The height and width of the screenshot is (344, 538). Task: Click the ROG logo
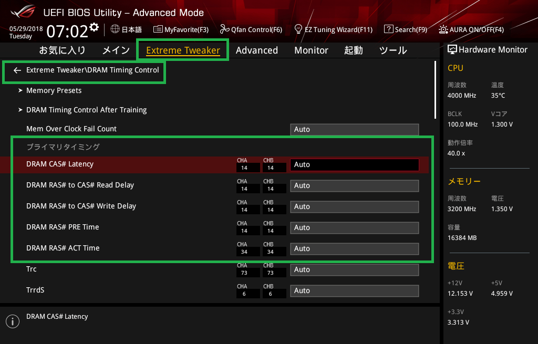(23, 12)
